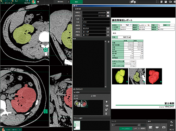
Task: Click the green page break button
Action: pos(126,129)
